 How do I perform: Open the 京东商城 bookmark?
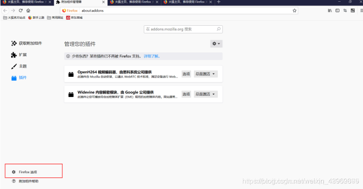coord(74,18)
